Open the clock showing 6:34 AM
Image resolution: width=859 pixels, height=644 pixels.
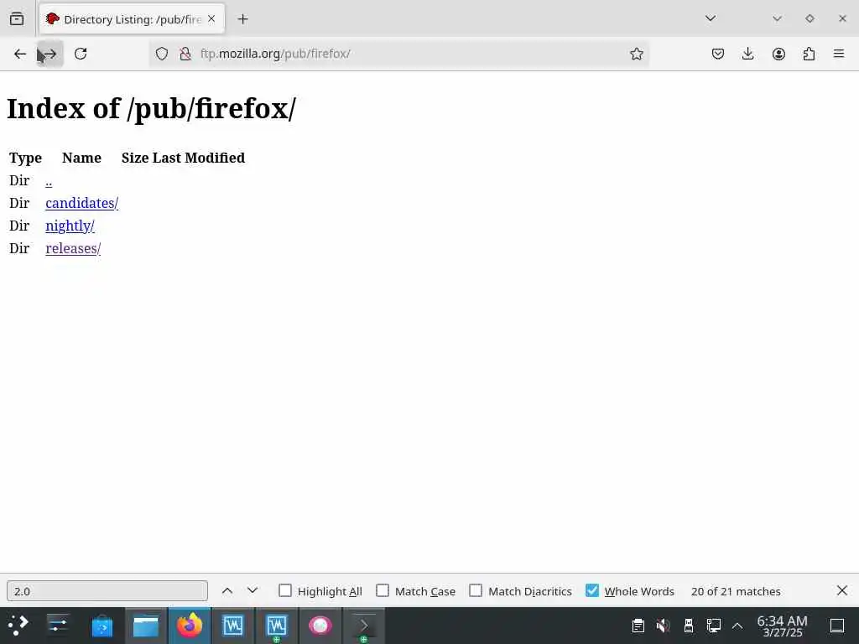[782, 626]
